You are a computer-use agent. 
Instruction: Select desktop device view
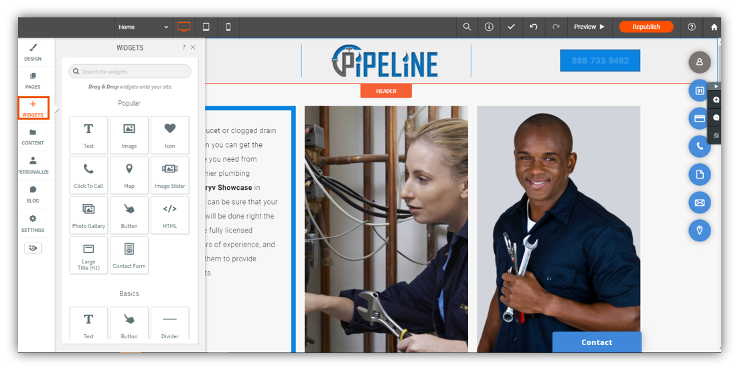coord(183,27)
